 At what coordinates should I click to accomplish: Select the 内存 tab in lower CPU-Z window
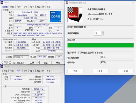click(x=19, y=71)
